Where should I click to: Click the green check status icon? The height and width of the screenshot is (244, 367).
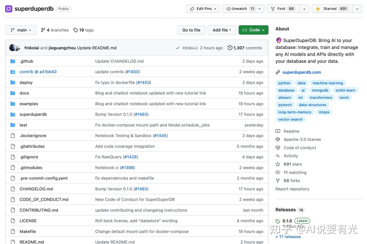click(x=178, y=48)
